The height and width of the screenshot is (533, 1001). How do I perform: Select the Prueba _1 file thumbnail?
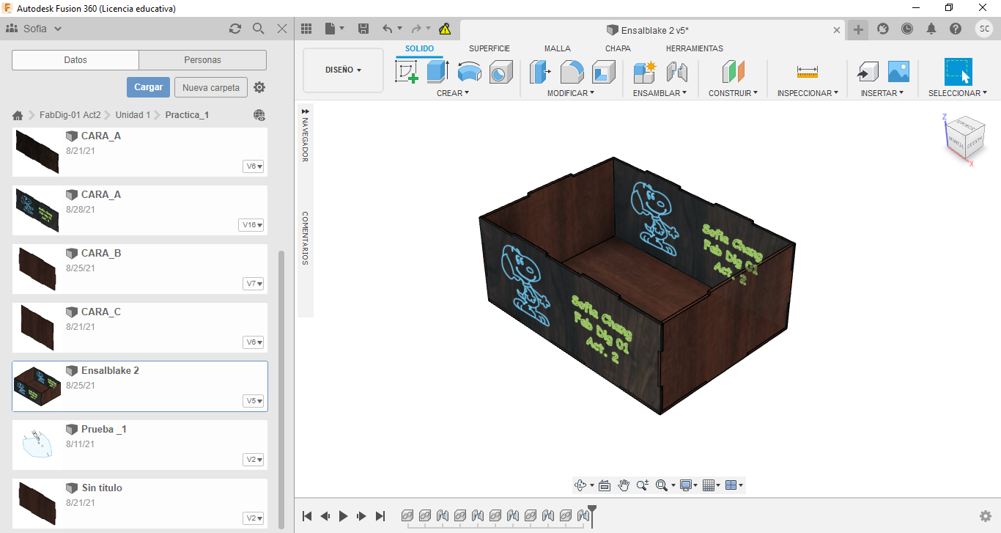[x=37, y=444]
